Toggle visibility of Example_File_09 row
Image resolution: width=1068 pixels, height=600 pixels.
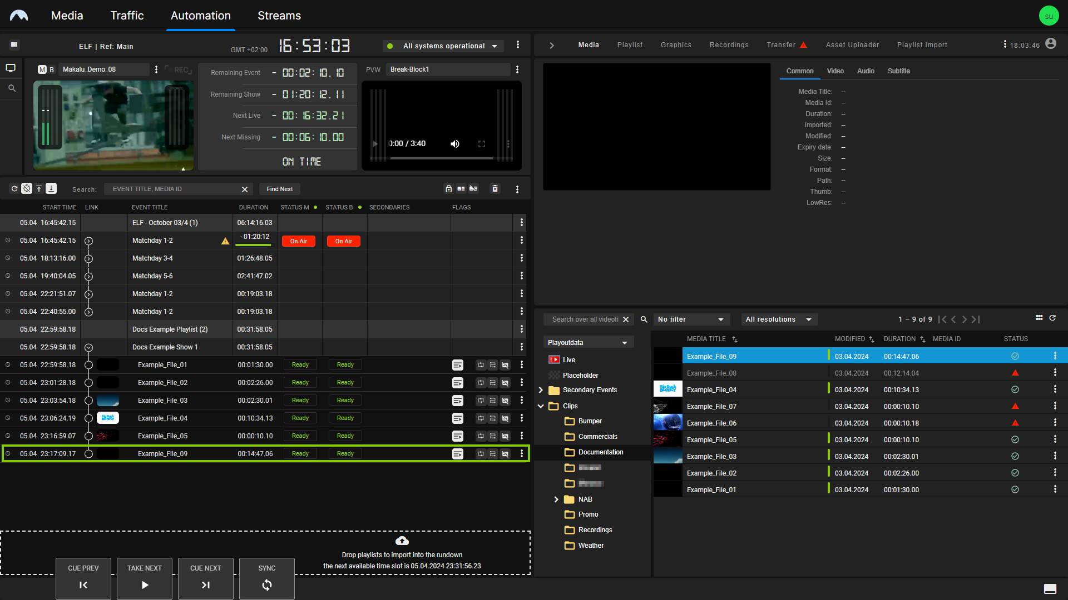click(7, 453)
